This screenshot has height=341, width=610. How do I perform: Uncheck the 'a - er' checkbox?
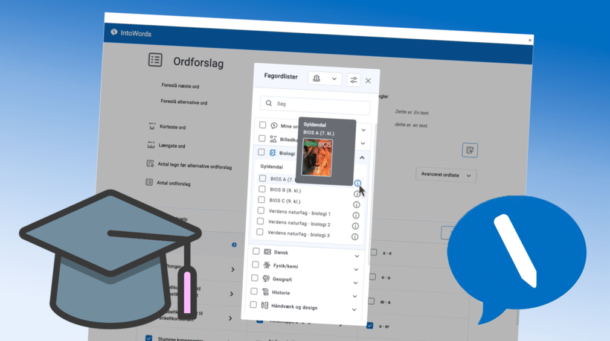[369, 325]
